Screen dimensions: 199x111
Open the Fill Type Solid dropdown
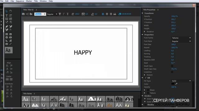tap(181, 81)
